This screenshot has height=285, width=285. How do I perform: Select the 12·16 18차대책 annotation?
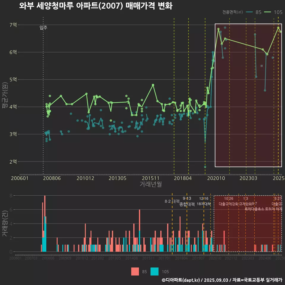click(204, 201)
